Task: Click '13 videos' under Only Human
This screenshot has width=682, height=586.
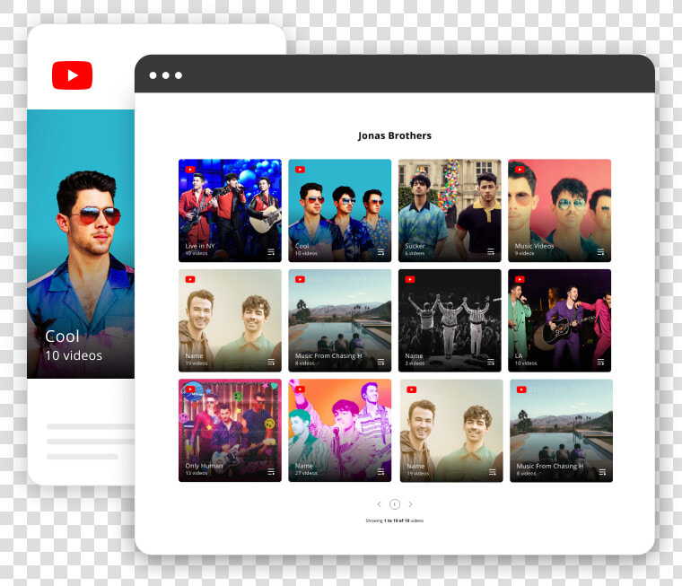Action: [197, 473]
